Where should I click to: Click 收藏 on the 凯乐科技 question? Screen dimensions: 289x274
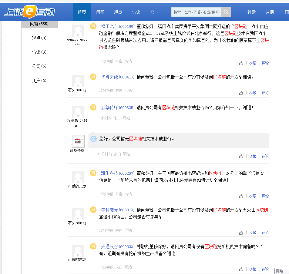(x=252, y=196)
